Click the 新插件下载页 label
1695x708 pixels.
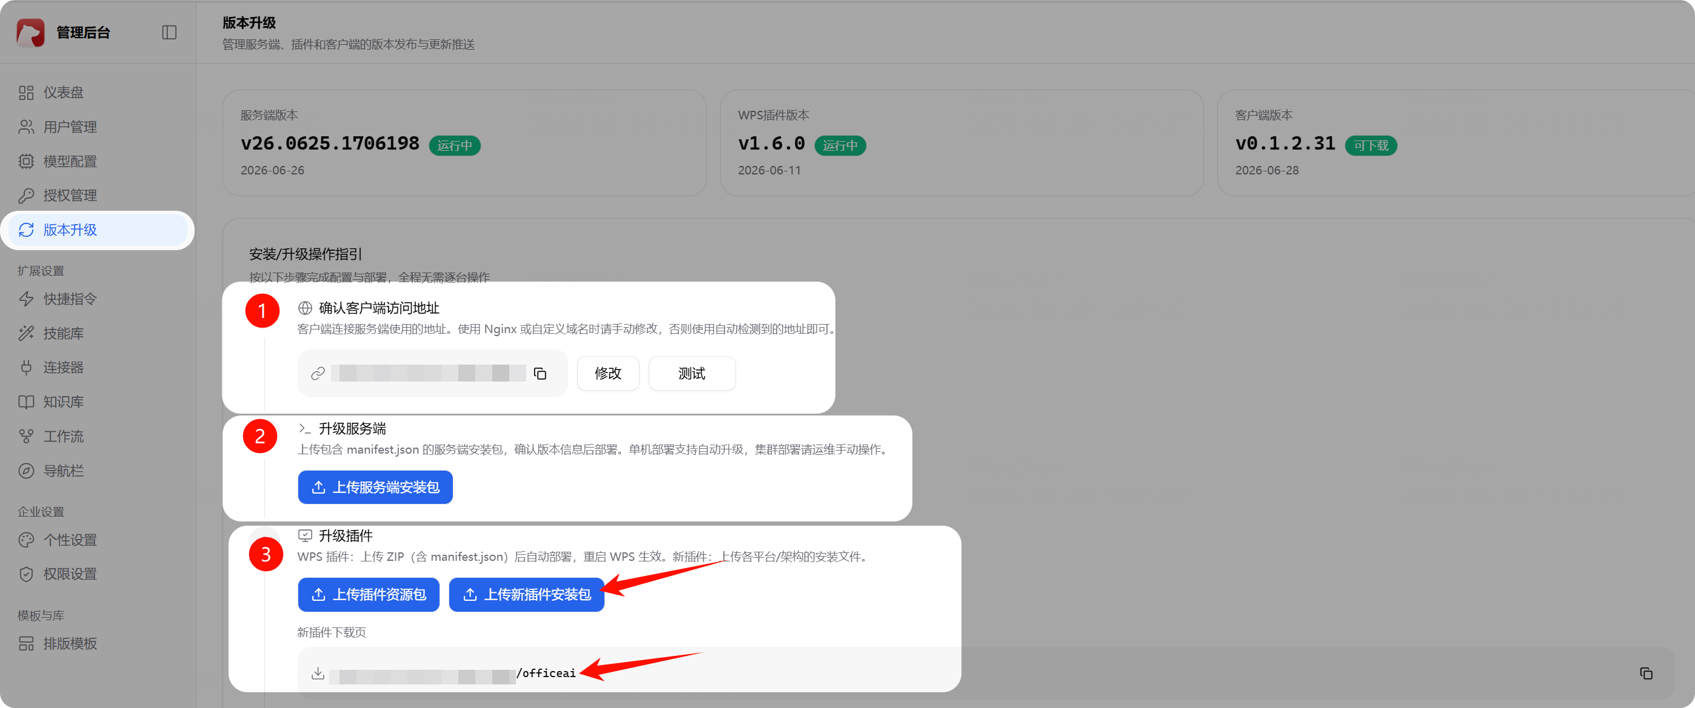332,632
